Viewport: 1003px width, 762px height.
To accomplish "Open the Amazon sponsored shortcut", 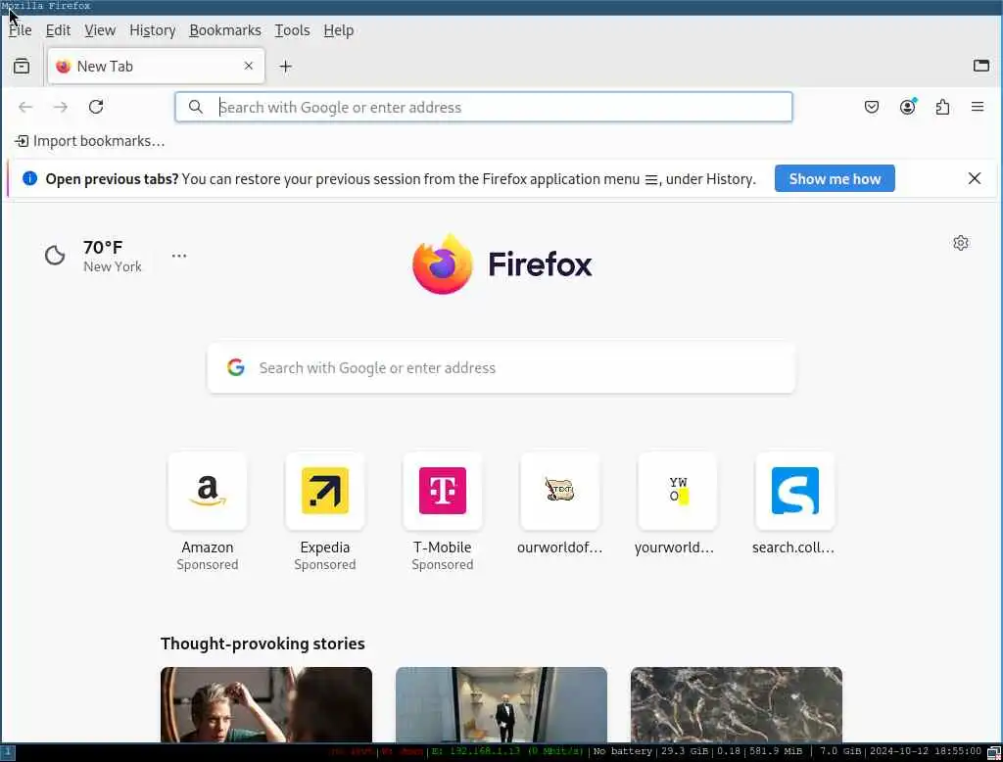I will point(208,512).
